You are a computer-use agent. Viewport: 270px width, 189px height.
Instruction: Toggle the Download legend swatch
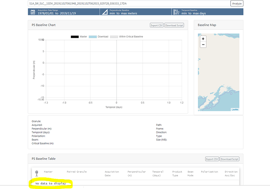tap(93, 37)
